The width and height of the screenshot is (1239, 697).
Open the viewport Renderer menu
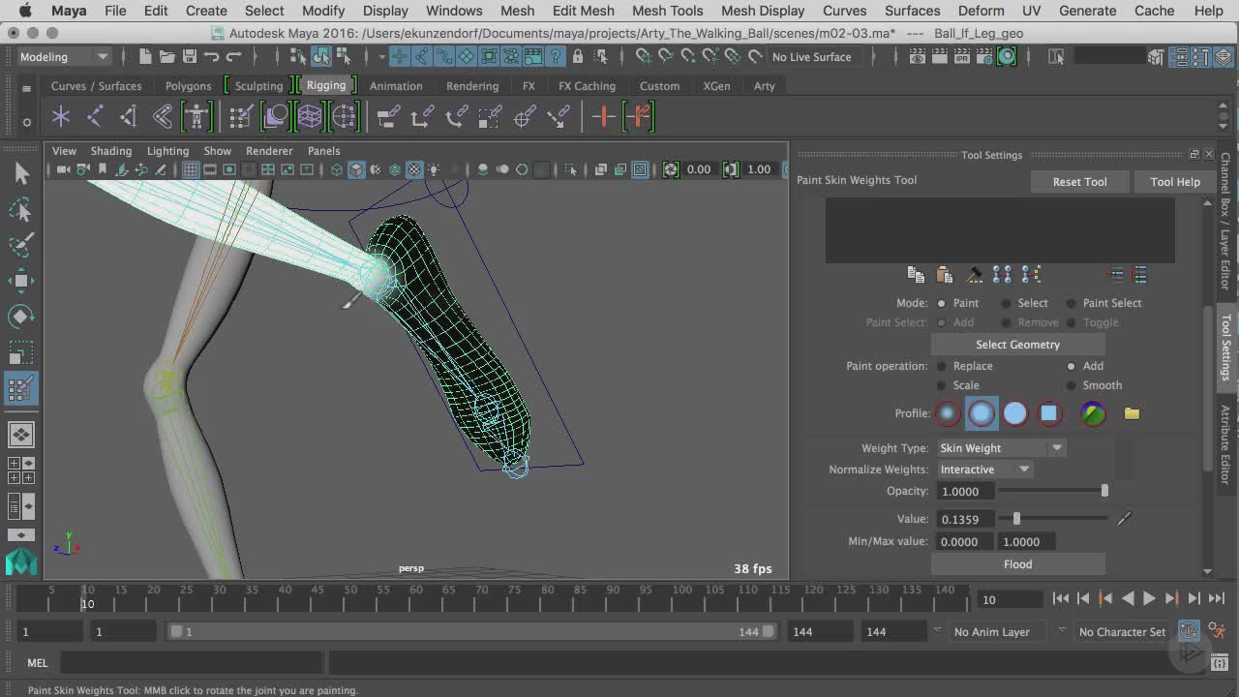[x=269, y=151]
